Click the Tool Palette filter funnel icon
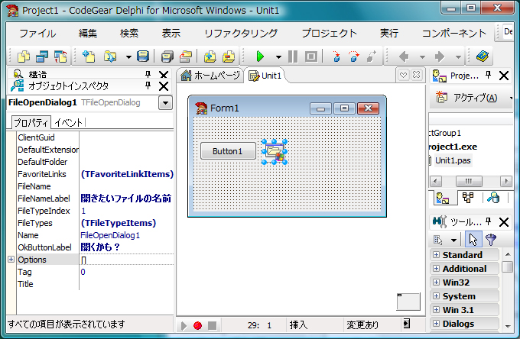Screen dimensions: 520x339 pos(491,239)
